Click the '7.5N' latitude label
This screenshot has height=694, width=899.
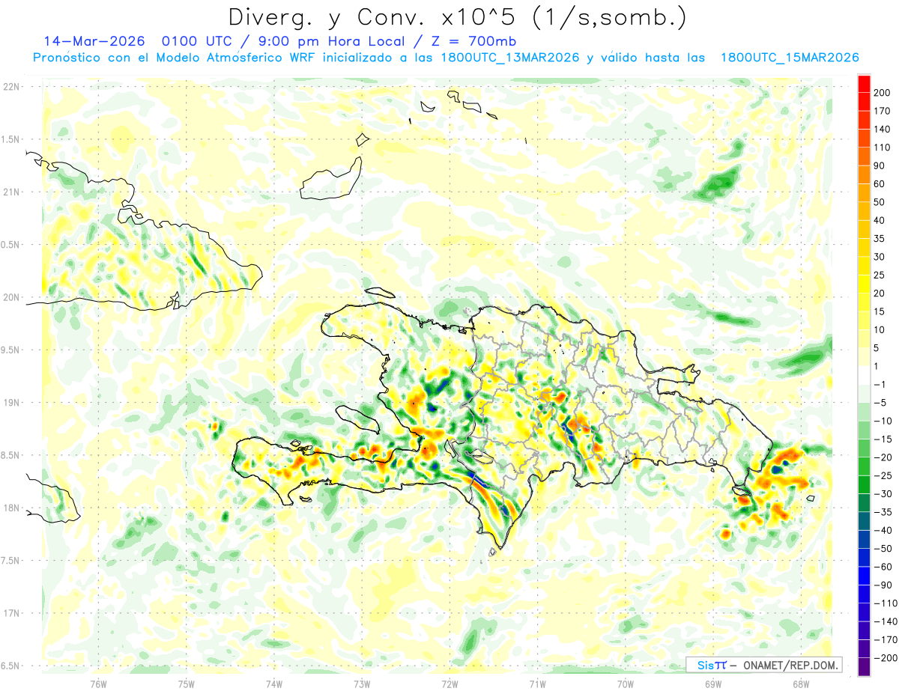point(10,560)
